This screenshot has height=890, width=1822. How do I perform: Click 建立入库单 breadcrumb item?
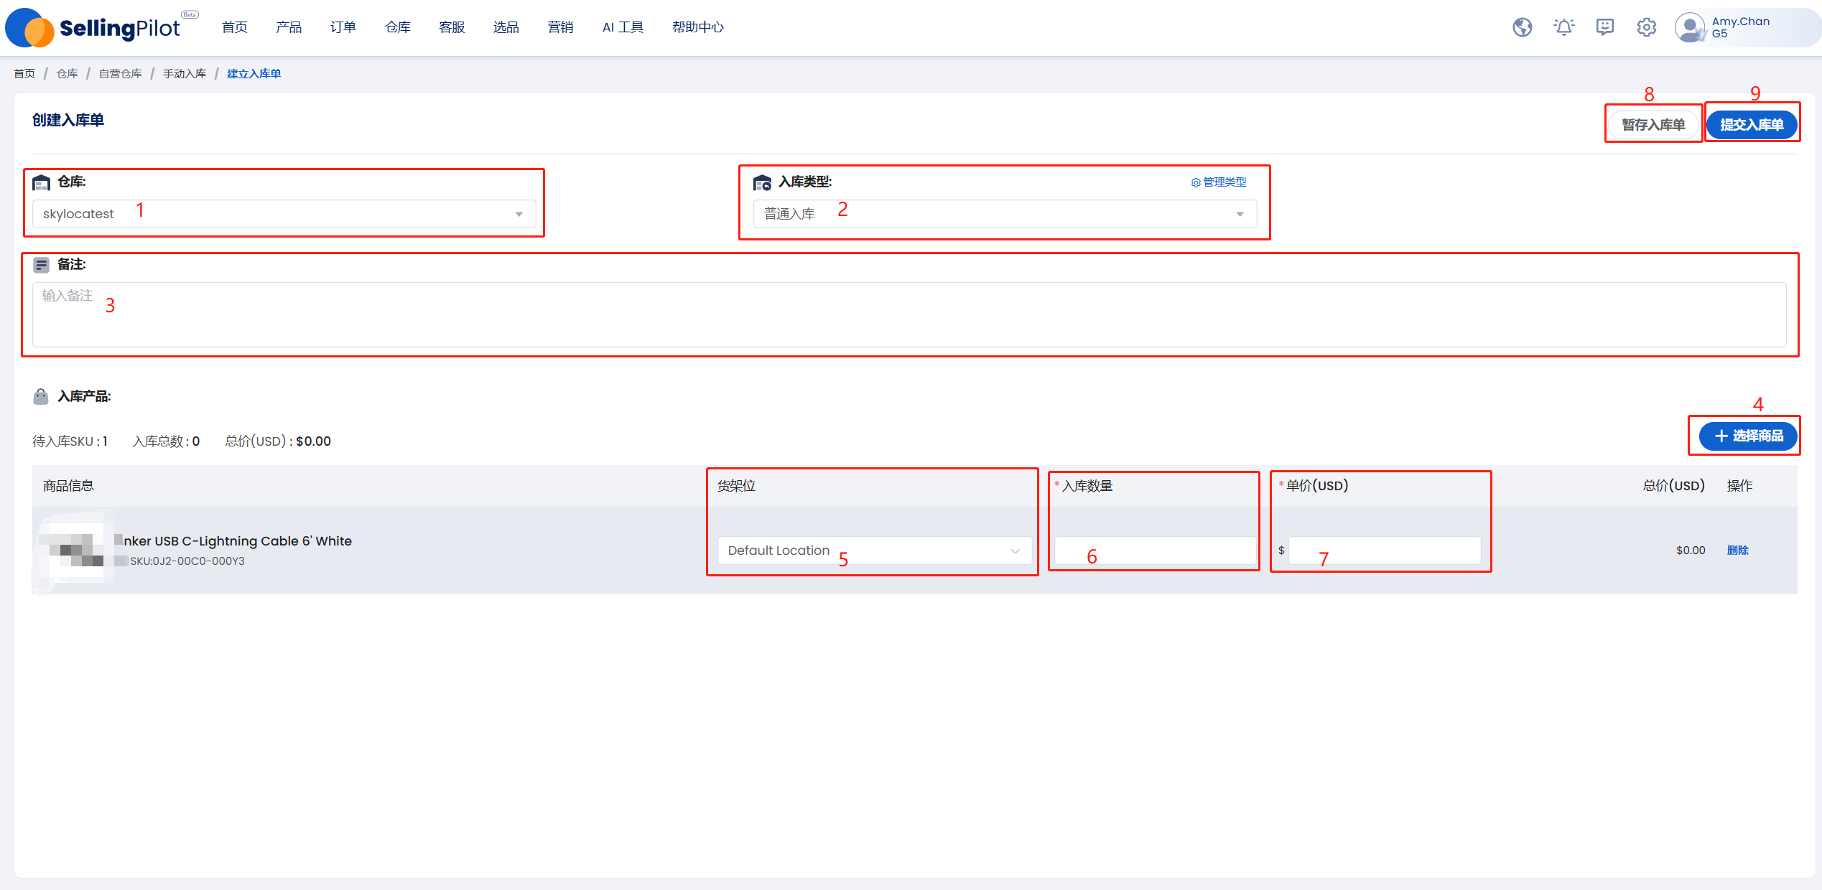coord(254,74)
